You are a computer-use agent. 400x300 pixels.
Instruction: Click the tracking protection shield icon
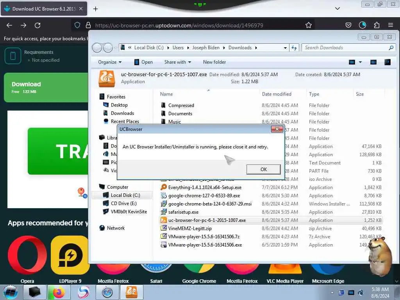(77, 25)
